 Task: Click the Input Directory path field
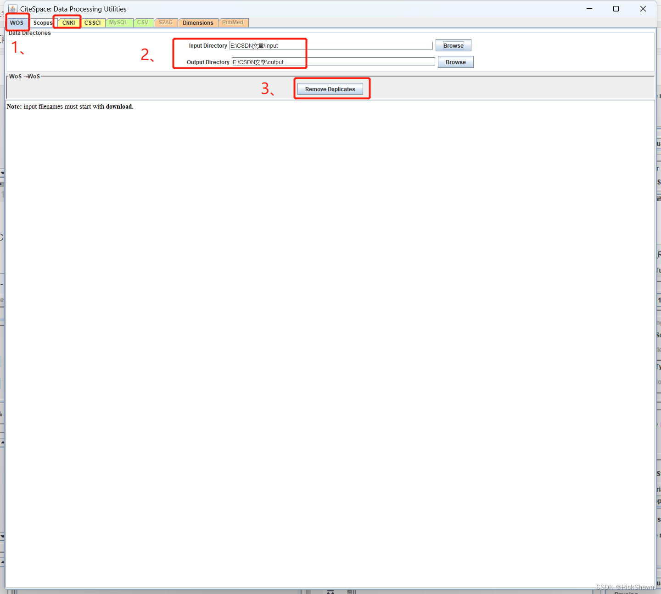331,45
